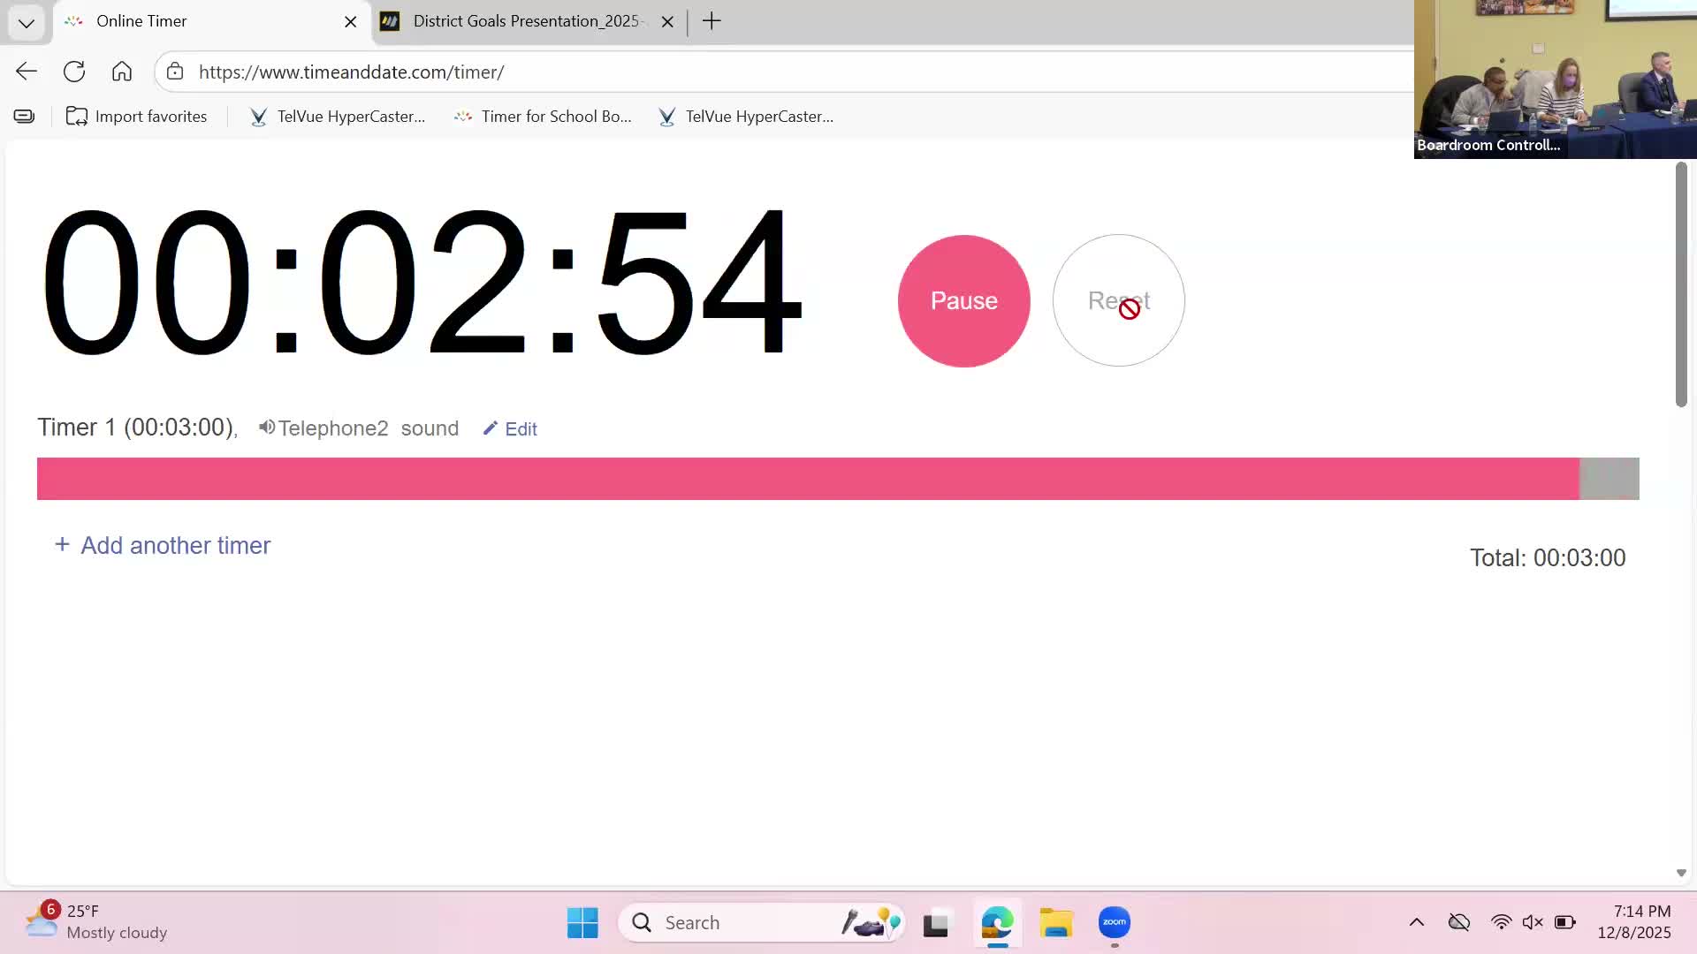Show hidden system tray icons
The height and width of the screenshot is (954, 1697).
pyautogui.click(x=1416, y=922)
